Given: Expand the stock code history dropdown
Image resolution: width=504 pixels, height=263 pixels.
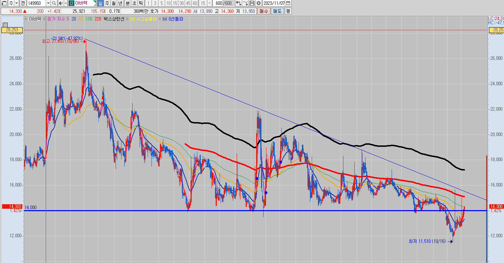Looking at the screenshot, I should [x=48, y=3].
